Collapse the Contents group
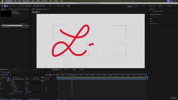178x100 pixels. [x=9, y=81]
